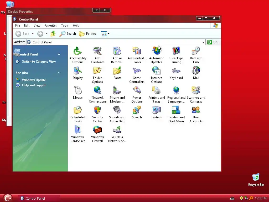Open Sounds and Audio Devices icon

117,114
